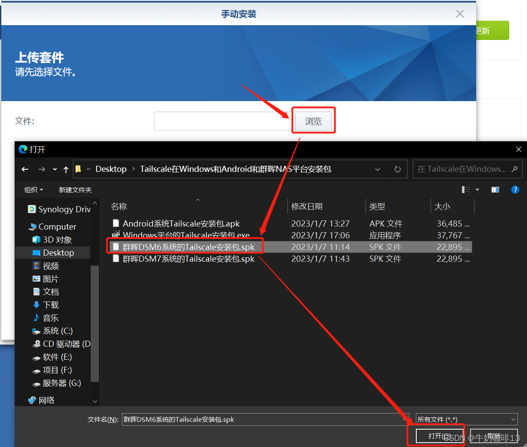Go forward in the file dialog

coord(42,169)
